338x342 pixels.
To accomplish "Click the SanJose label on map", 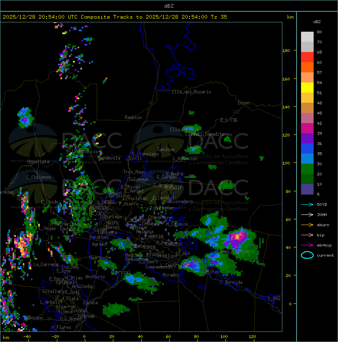I will [x=166, y=149].
